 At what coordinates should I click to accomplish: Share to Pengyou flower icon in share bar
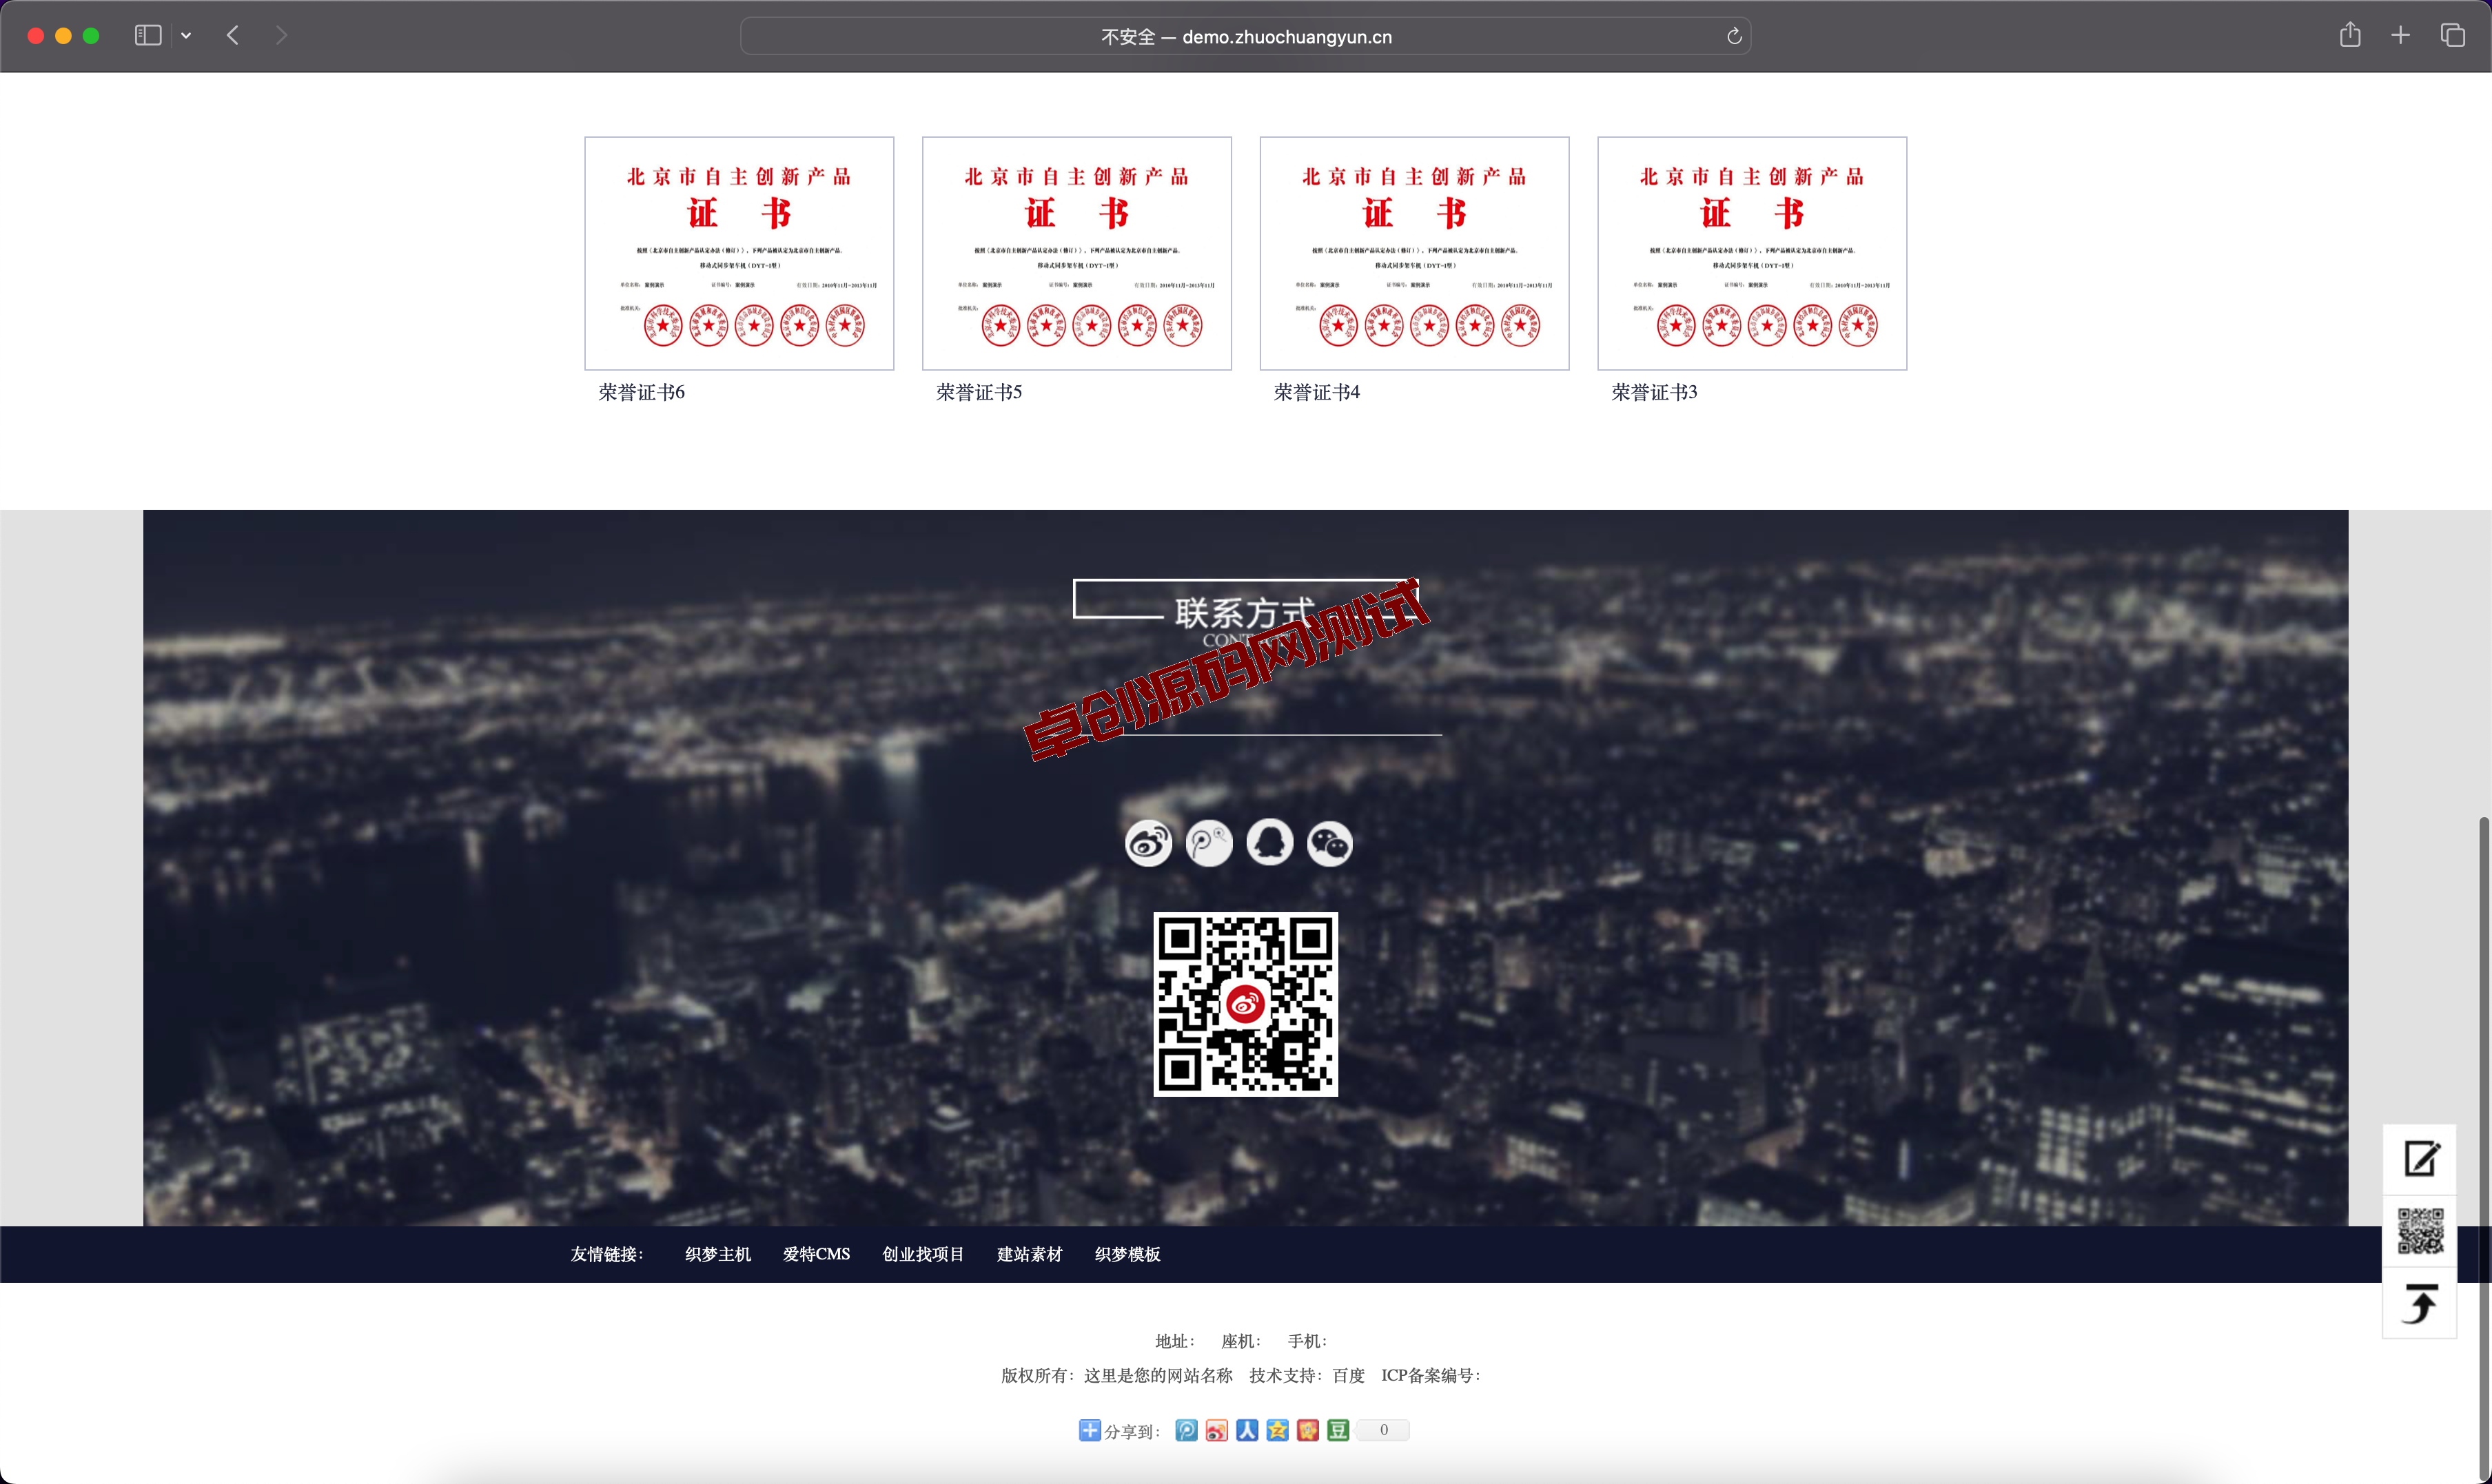(1308, 1430)
